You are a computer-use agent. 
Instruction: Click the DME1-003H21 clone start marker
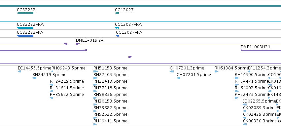point(242,50)
